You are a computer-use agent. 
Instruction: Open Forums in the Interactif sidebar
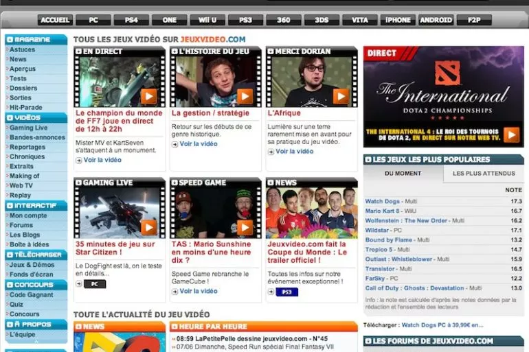click(21, 225)
